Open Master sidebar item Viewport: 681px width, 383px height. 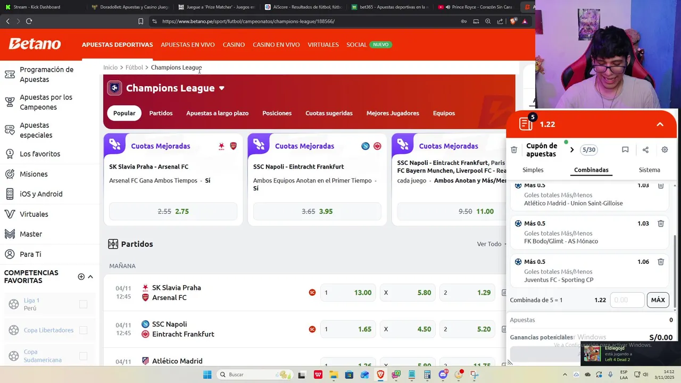[x=31, y=234]
